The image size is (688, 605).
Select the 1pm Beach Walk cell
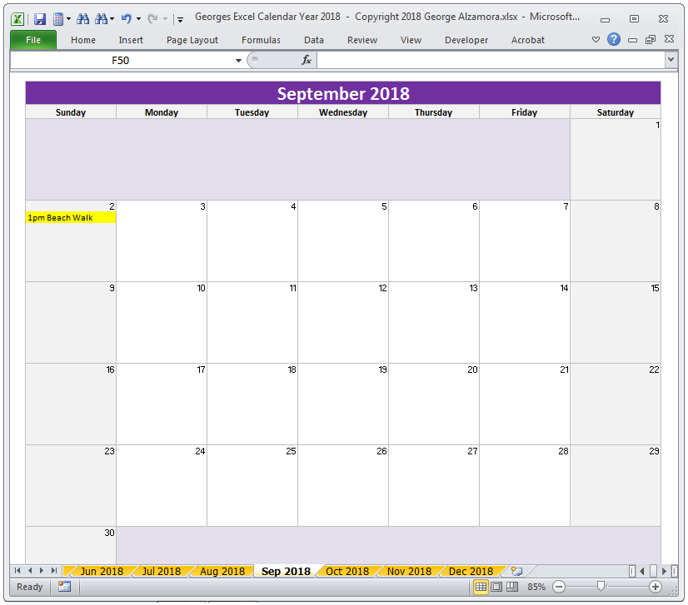pyautogui.click(x=71, y=218)
